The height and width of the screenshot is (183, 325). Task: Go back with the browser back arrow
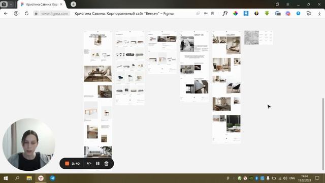point(6,14)
